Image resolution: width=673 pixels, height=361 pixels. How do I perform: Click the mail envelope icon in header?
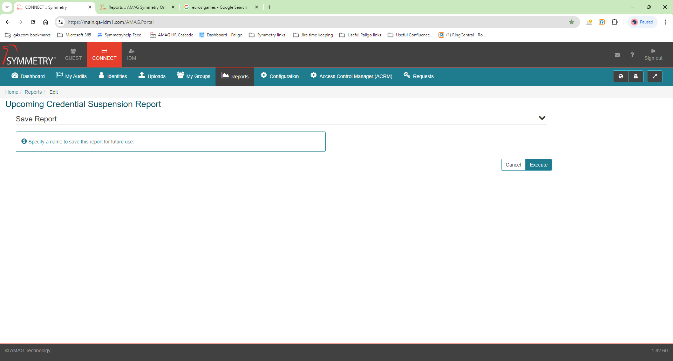click(617, 55)
